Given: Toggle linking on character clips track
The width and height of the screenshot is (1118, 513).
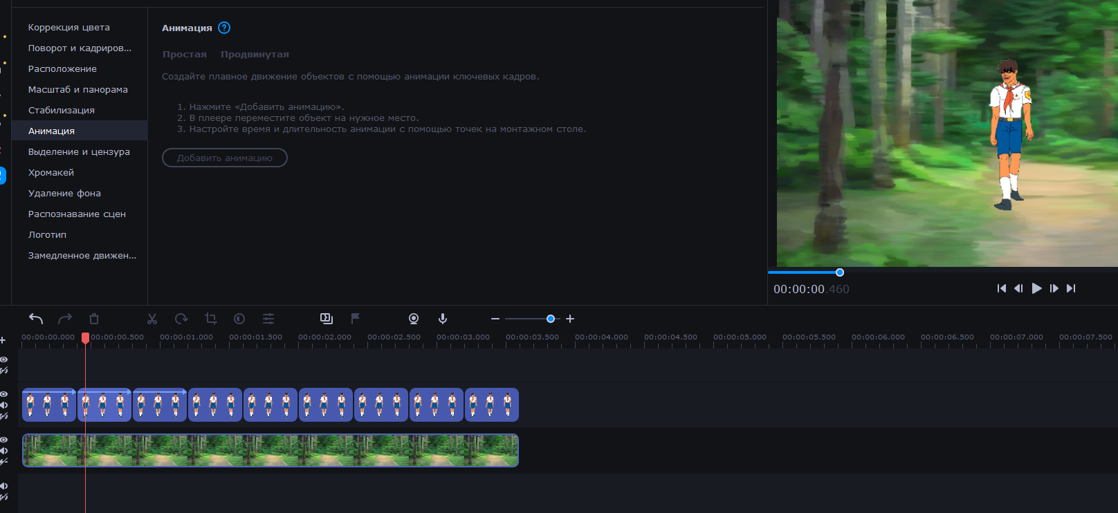Looking at the screenshot, I should pos(3,416).
